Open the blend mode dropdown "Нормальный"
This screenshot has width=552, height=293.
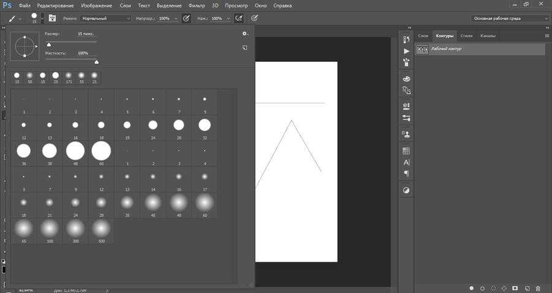(x=106, y=18)
